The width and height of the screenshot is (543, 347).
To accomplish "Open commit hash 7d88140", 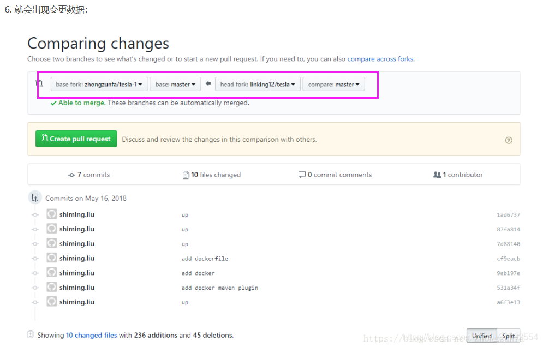I will point(509,244).
